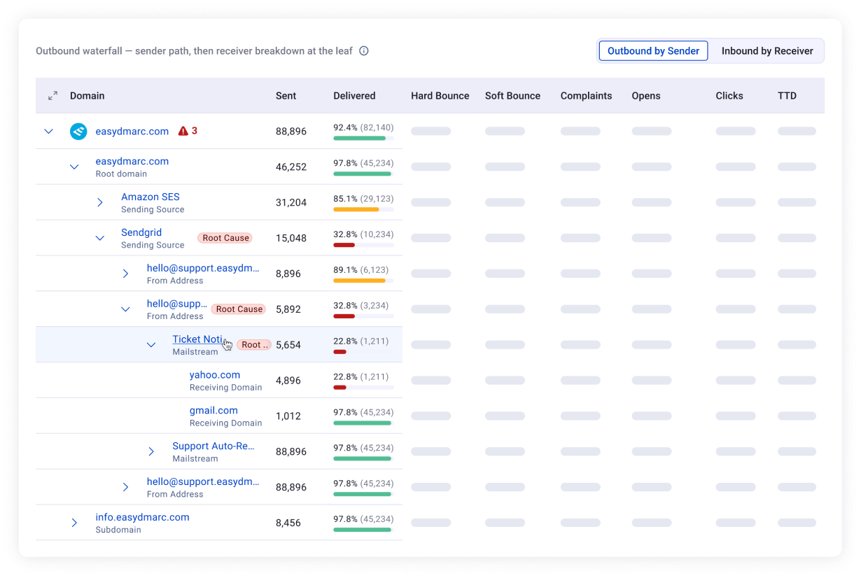Image resolution: width=861 pixels, height=578 pixels.
Task: Expand the Support Auto-Re... mailstream
Action: coord(151,451)
